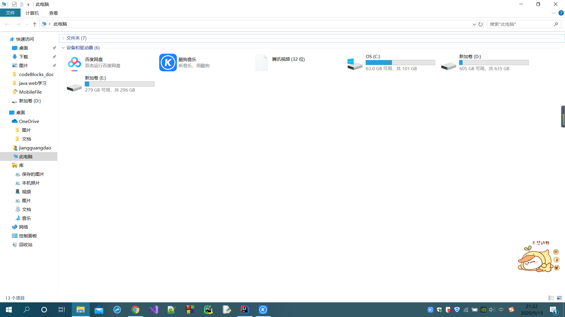Open the Baidu Netdisk (百度网盘) icon
The width and height of the screenshot is (565, 317).
[74, 63]
